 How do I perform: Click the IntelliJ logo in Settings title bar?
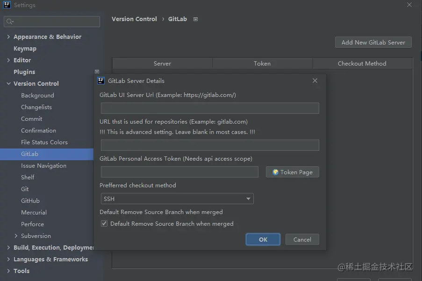click(x=7, y=5)
